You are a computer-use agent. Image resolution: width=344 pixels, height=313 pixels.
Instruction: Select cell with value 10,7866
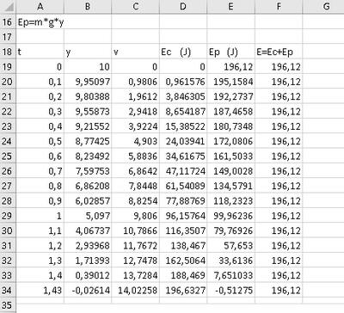click(136, 230)
